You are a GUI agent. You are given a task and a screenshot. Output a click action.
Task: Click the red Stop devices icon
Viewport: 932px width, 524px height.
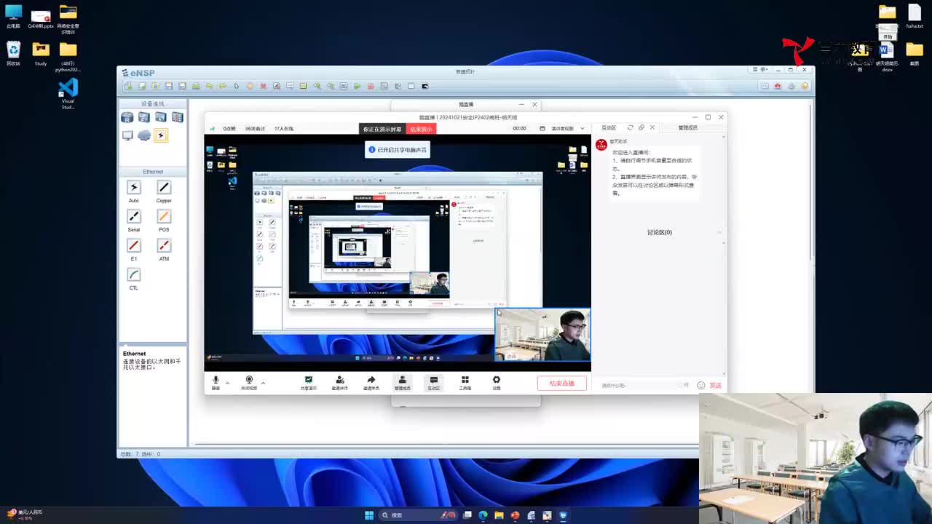pos(371,86)
